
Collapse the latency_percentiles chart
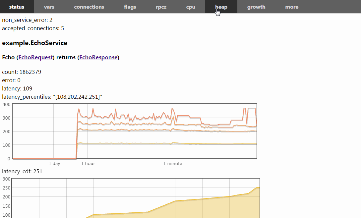[52, 97]
